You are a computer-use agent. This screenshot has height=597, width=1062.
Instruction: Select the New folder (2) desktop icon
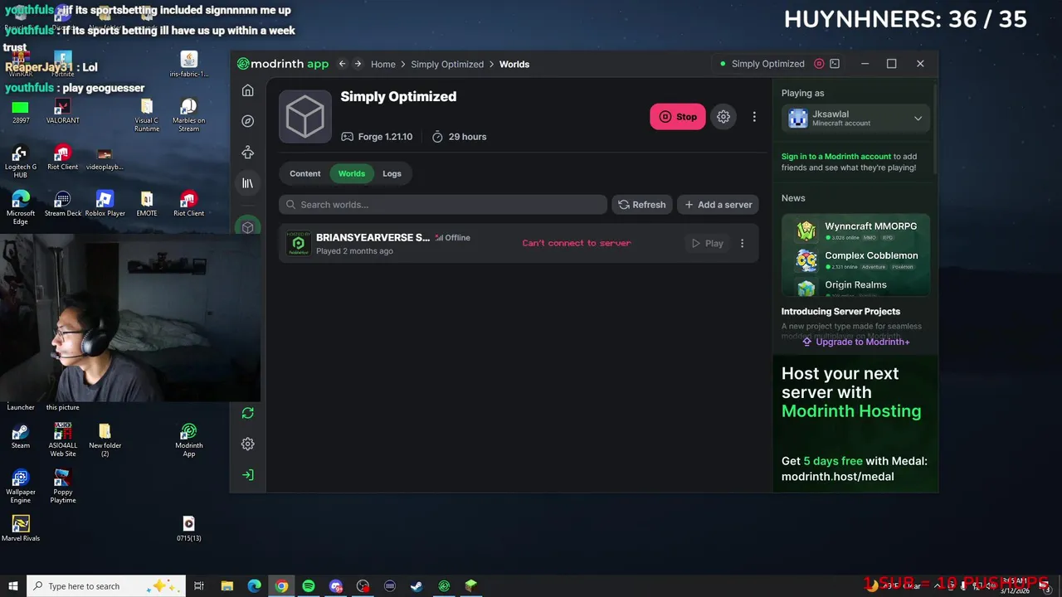click(105, 439)
